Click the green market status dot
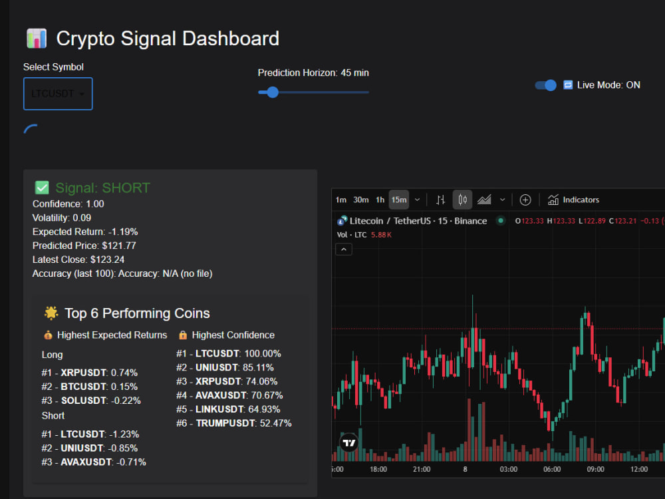 click(x=501, y=221)
